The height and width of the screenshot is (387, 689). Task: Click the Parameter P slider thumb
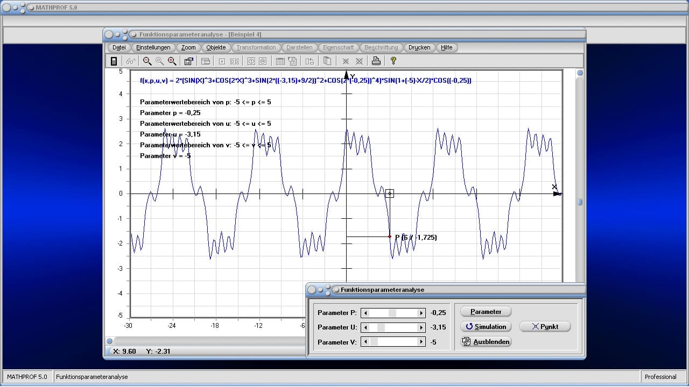point(392,313)
